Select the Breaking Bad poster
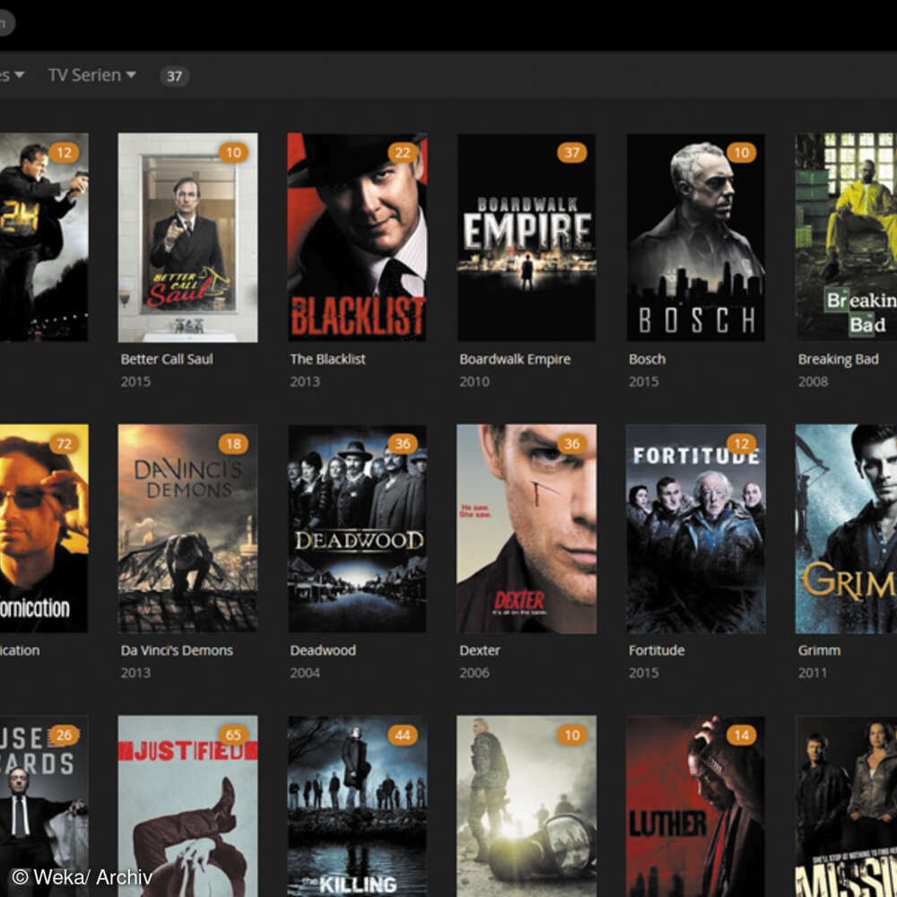 tap(846, 238)
